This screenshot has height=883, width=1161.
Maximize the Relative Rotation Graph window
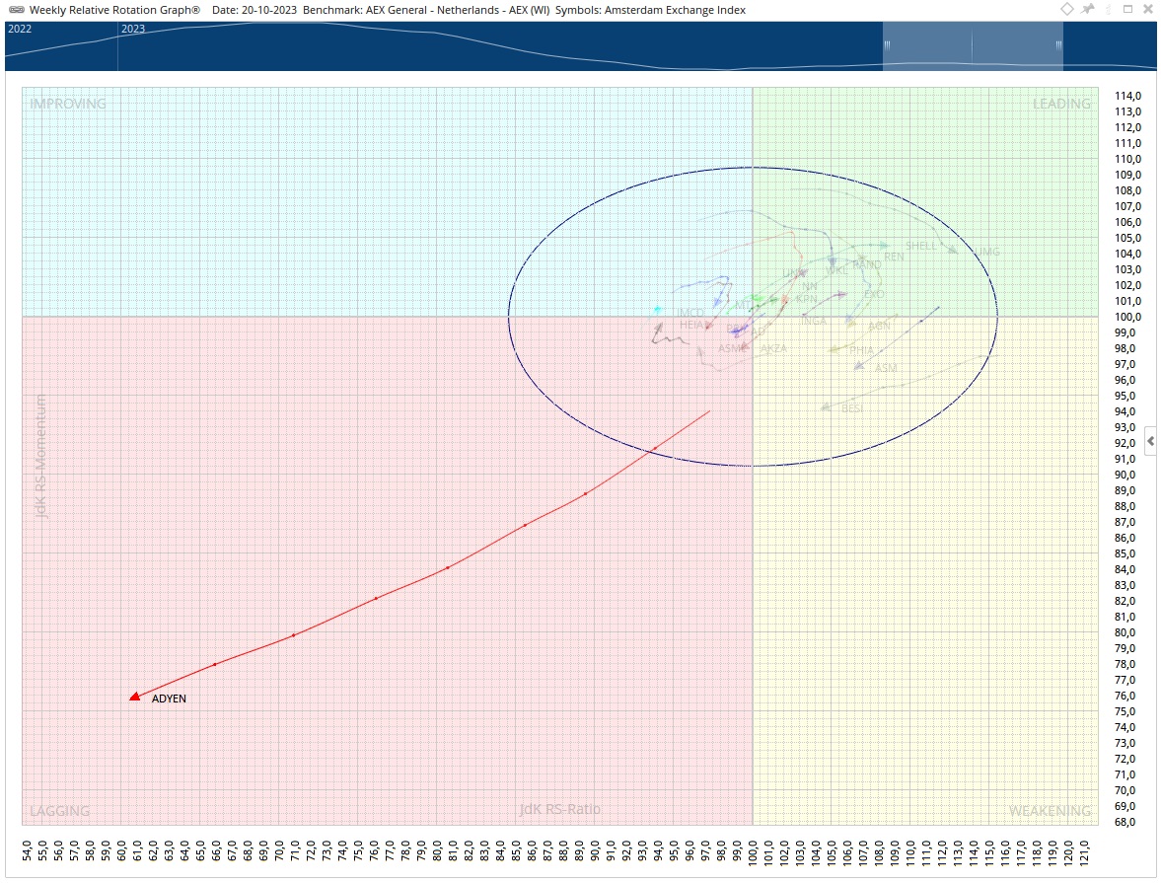1127,9
